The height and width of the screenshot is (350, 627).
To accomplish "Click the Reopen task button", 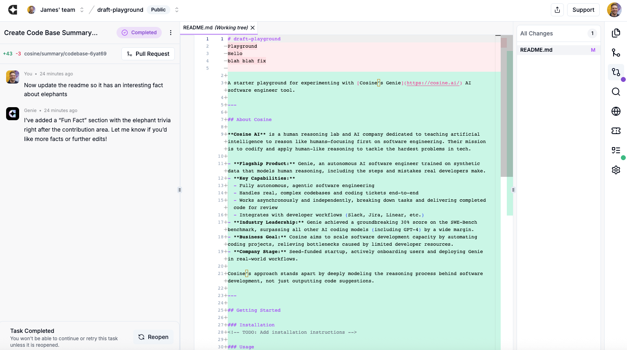I will click(153, 337).
